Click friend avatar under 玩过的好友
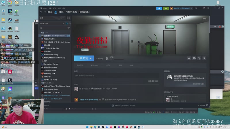Screen dimensions: 230x129 168,100
